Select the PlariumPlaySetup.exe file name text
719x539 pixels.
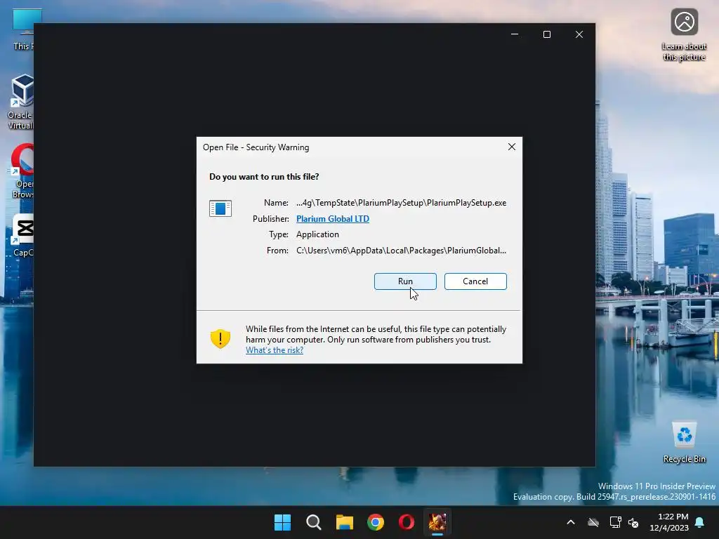tap(401, 203)
